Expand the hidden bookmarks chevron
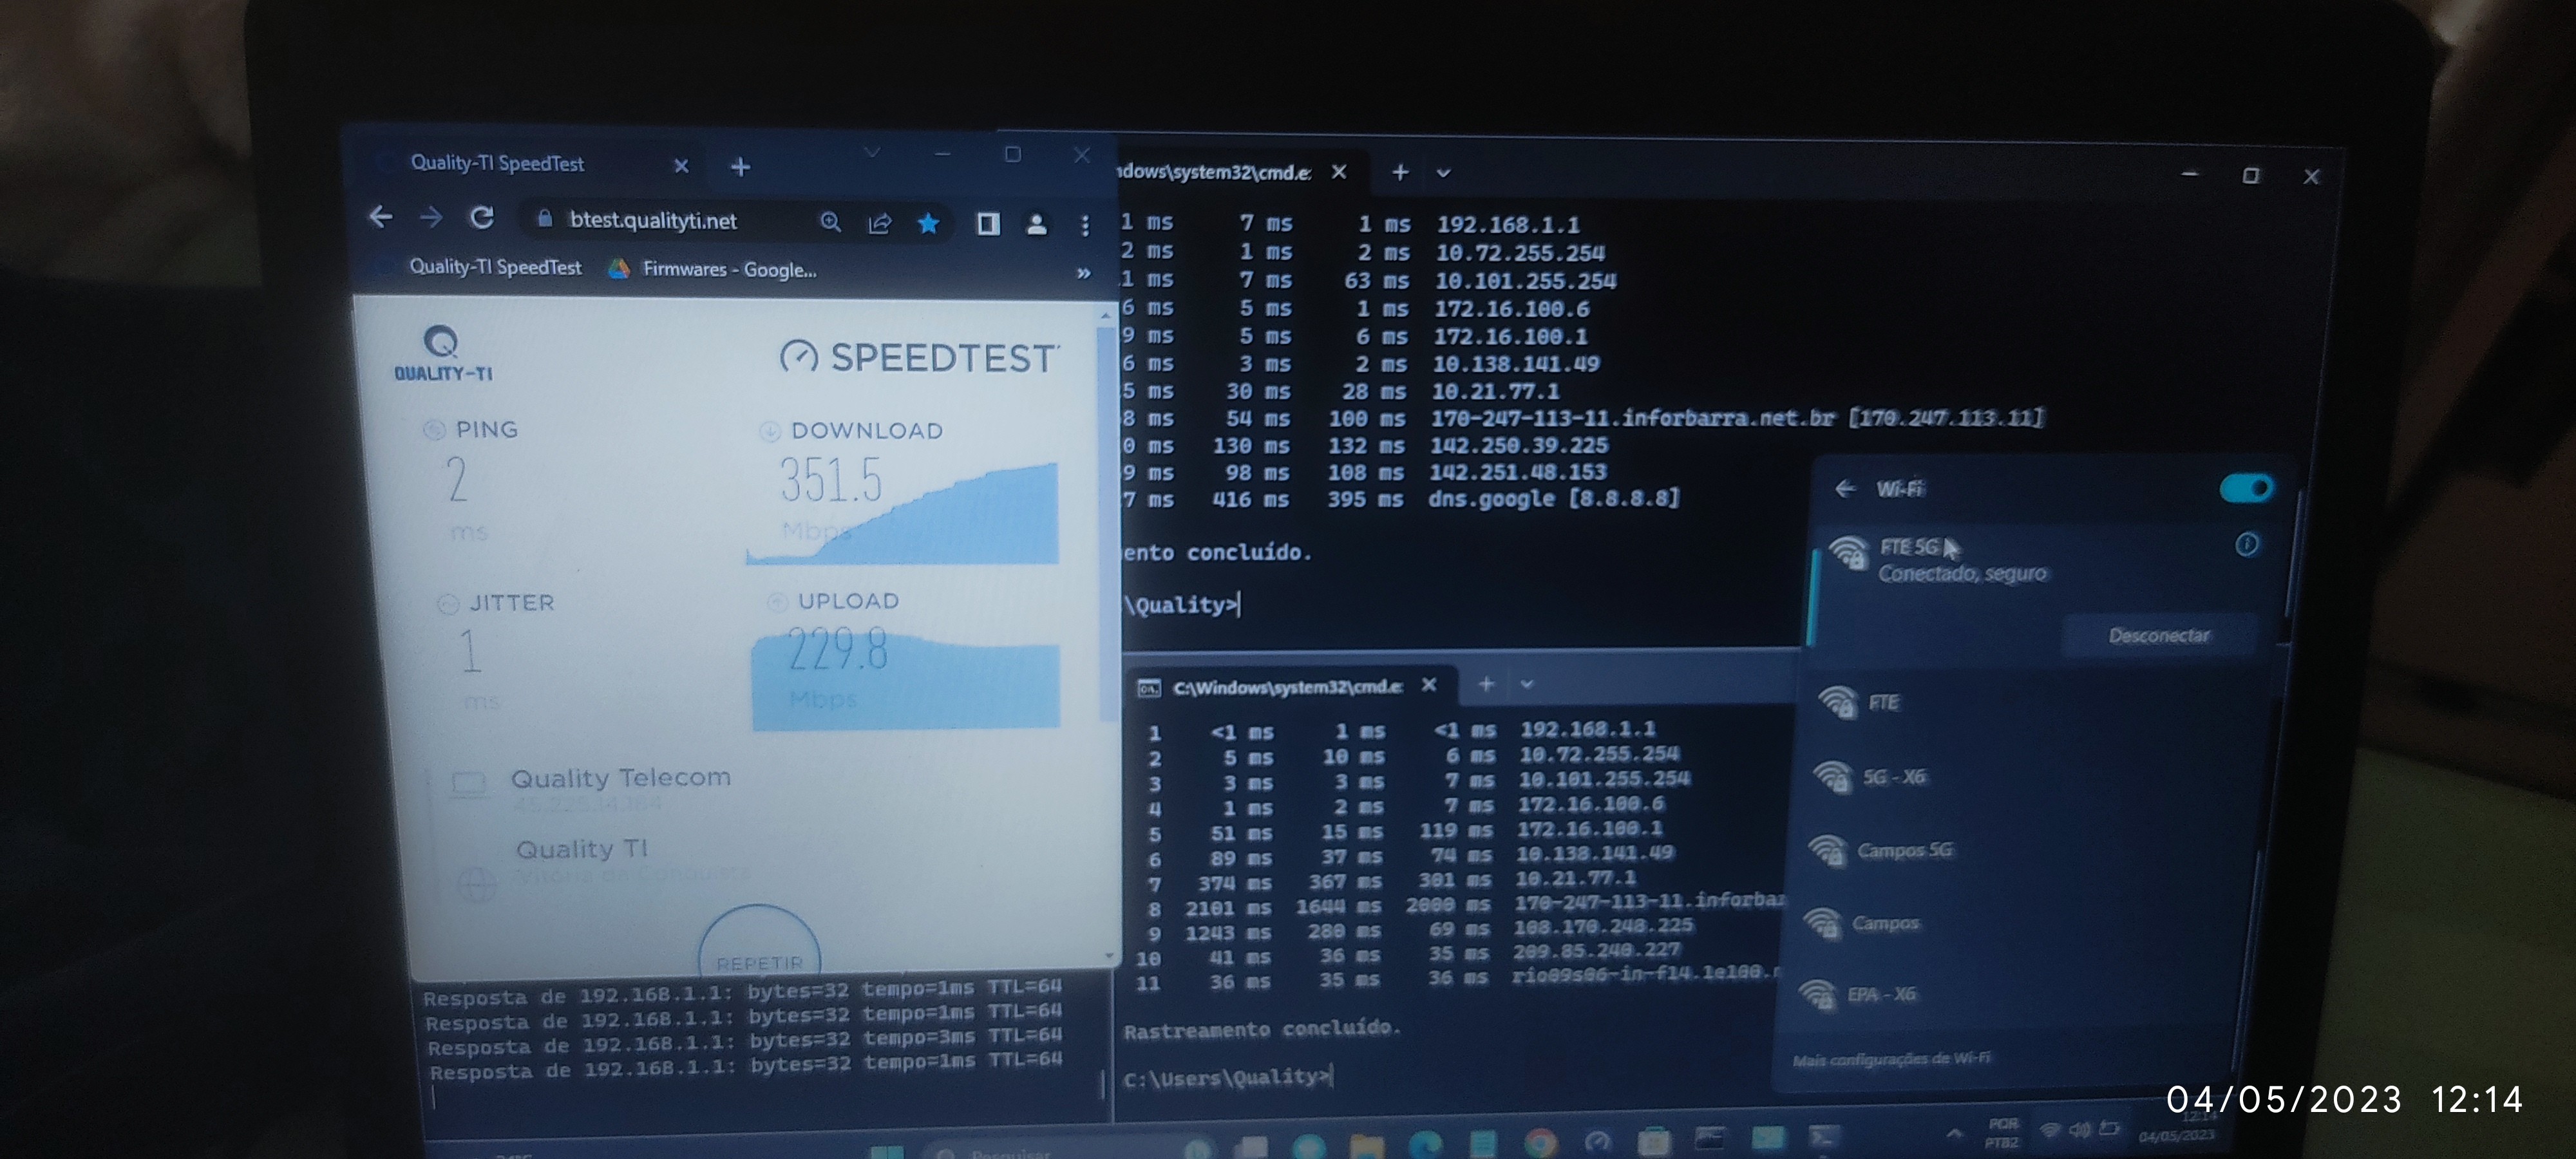 coord(1083,273)
